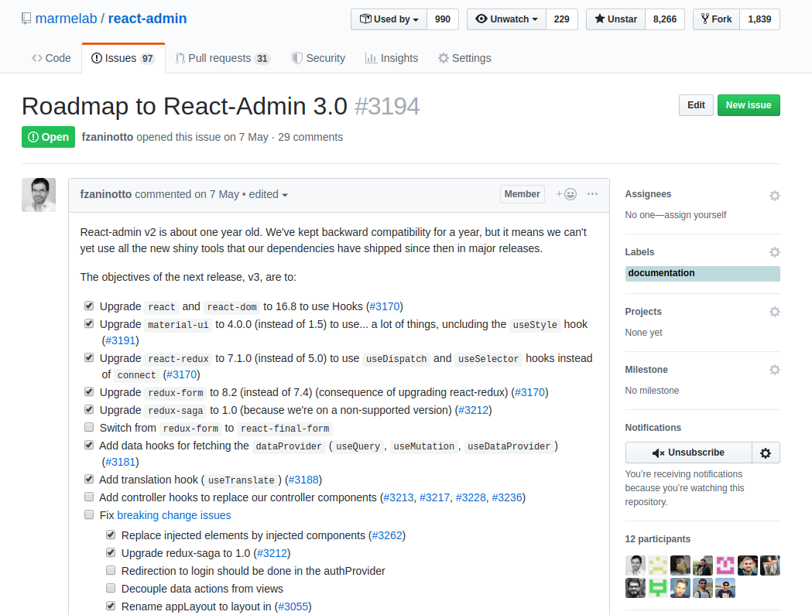Open the Insights tab
This screenshot has height=615, width=812.
point(392,58)
